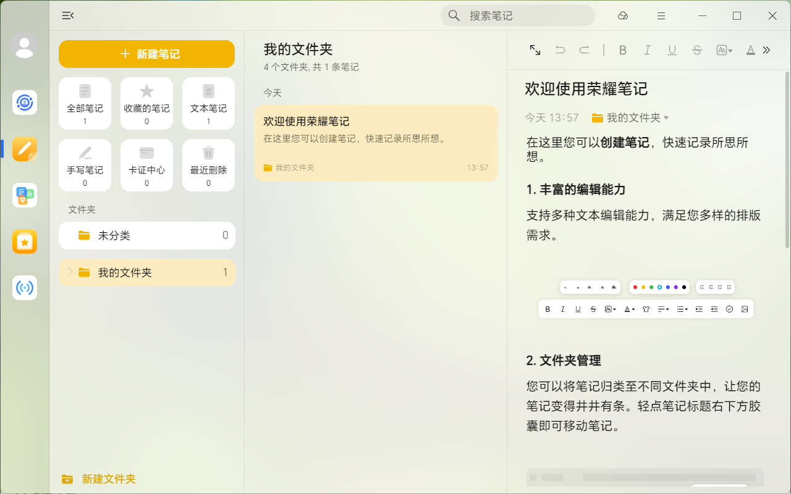Expand 我的文件夹 in the folder tree
This screenshot has height=494, width=791.
point(70,272)
